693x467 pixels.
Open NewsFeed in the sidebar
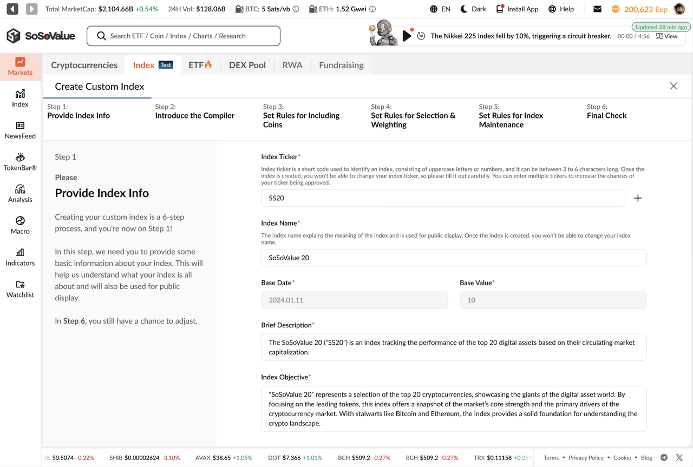coord(20,130)
